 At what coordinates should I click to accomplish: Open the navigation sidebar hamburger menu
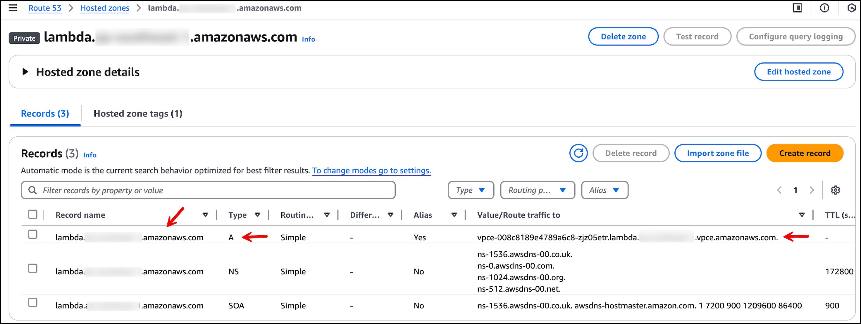(12, 8)
